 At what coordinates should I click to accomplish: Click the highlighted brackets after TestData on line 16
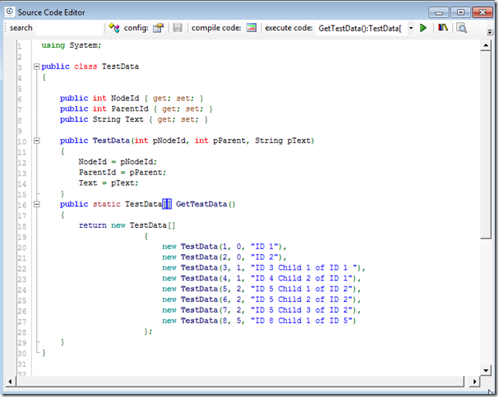pyautogui.click(x=167, y=204)
